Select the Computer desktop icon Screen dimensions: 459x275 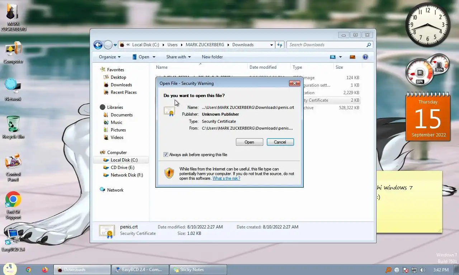(x=13, y=53)
